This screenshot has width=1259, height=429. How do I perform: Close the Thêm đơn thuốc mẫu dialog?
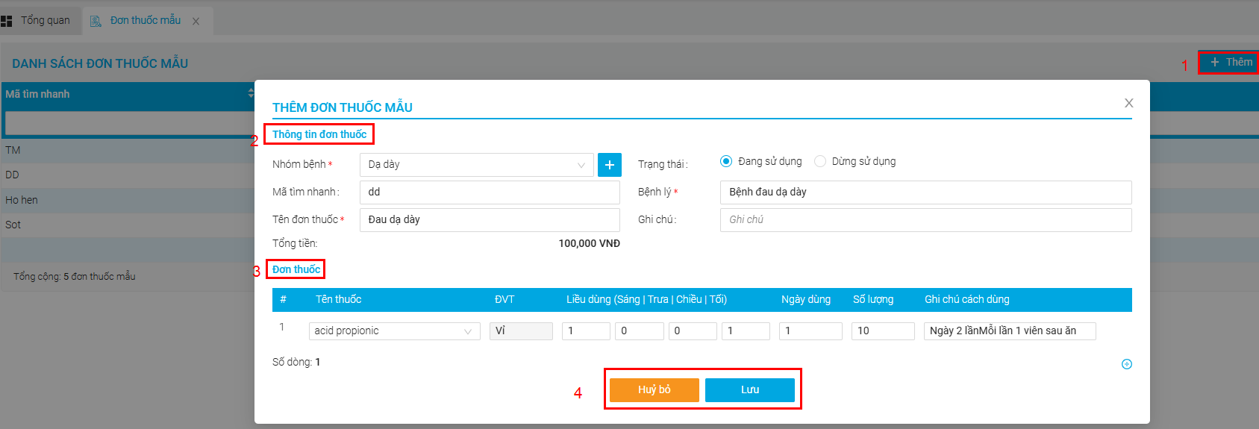pyautogui.click(x=1128, y=103)
